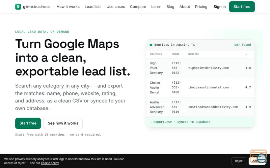Open the How it works menu item
Viewport: 270px width, 168px height.
coord(68,7)
